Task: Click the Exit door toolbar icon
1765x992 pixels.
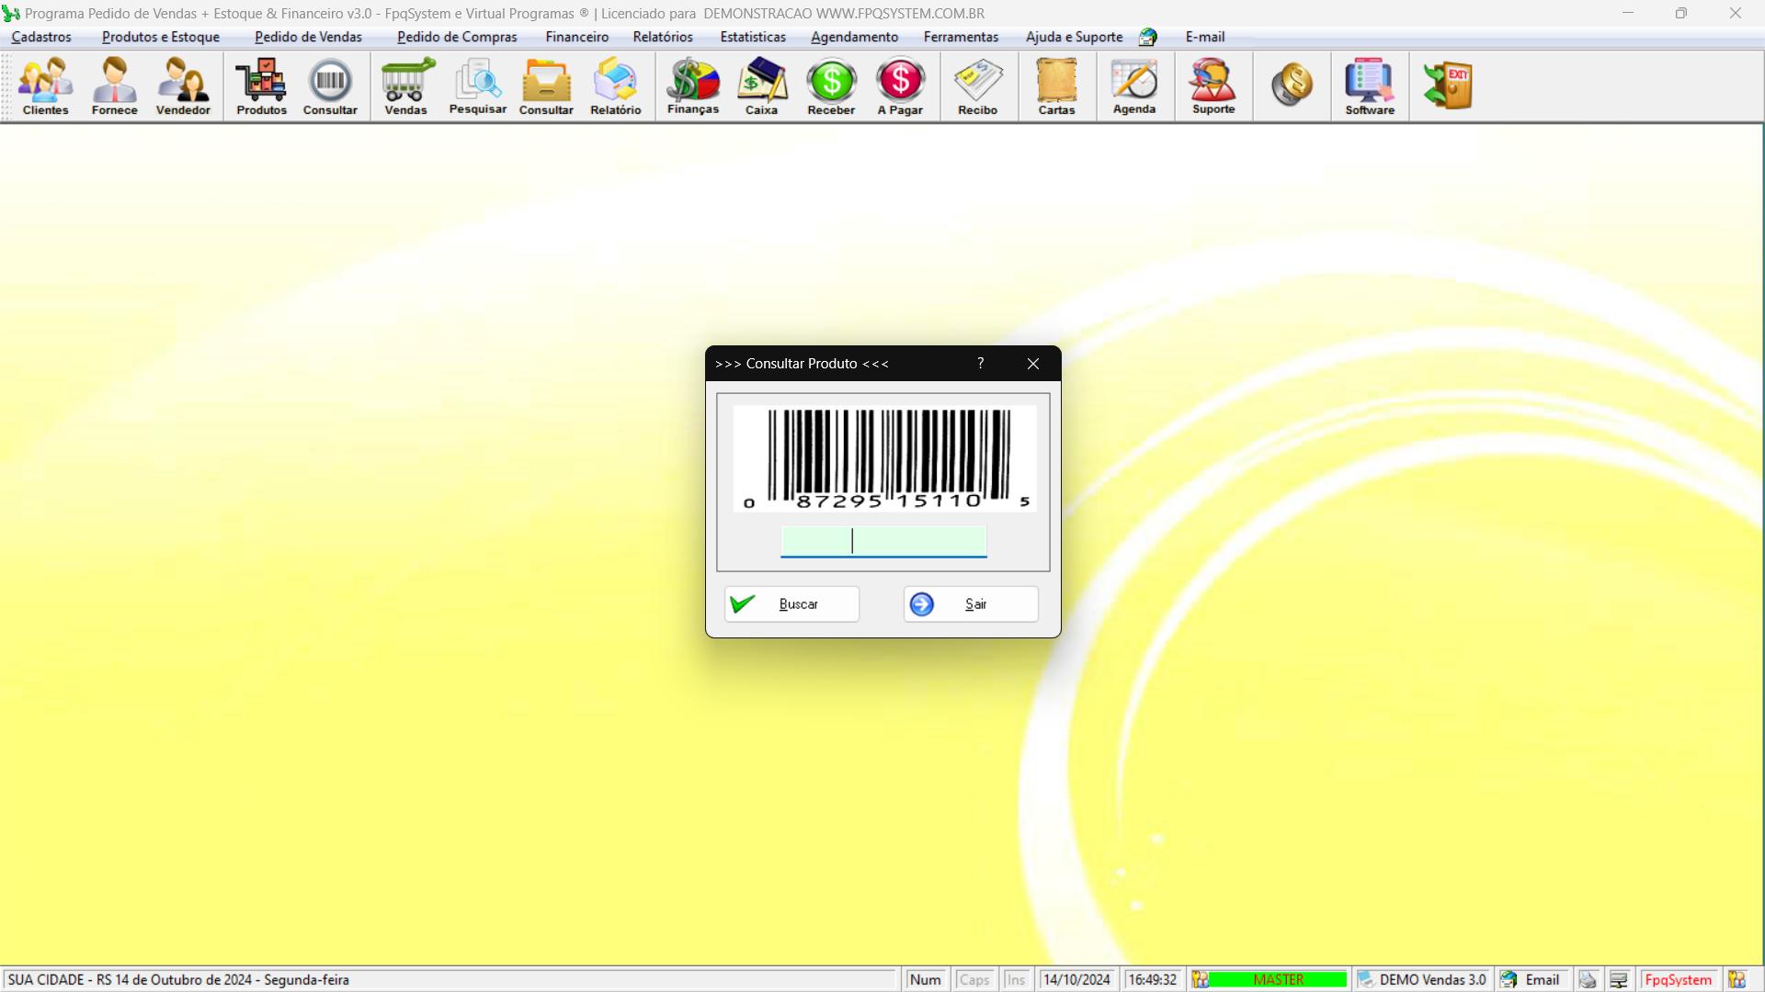Action: 1448,85
